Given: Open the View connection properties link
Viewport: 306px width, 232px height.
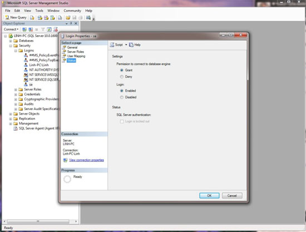Looking at the screenshot, I should 86,160.
